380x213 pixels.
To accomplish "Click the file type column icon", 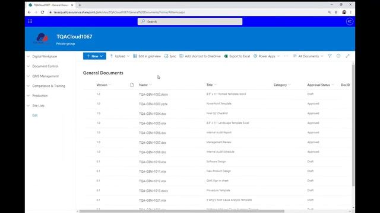I will (x=132, y=85).
